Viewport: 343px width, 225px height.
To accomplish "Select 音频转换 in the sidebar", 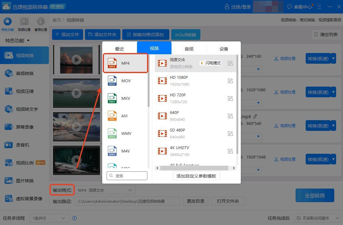I will point(24,73).
